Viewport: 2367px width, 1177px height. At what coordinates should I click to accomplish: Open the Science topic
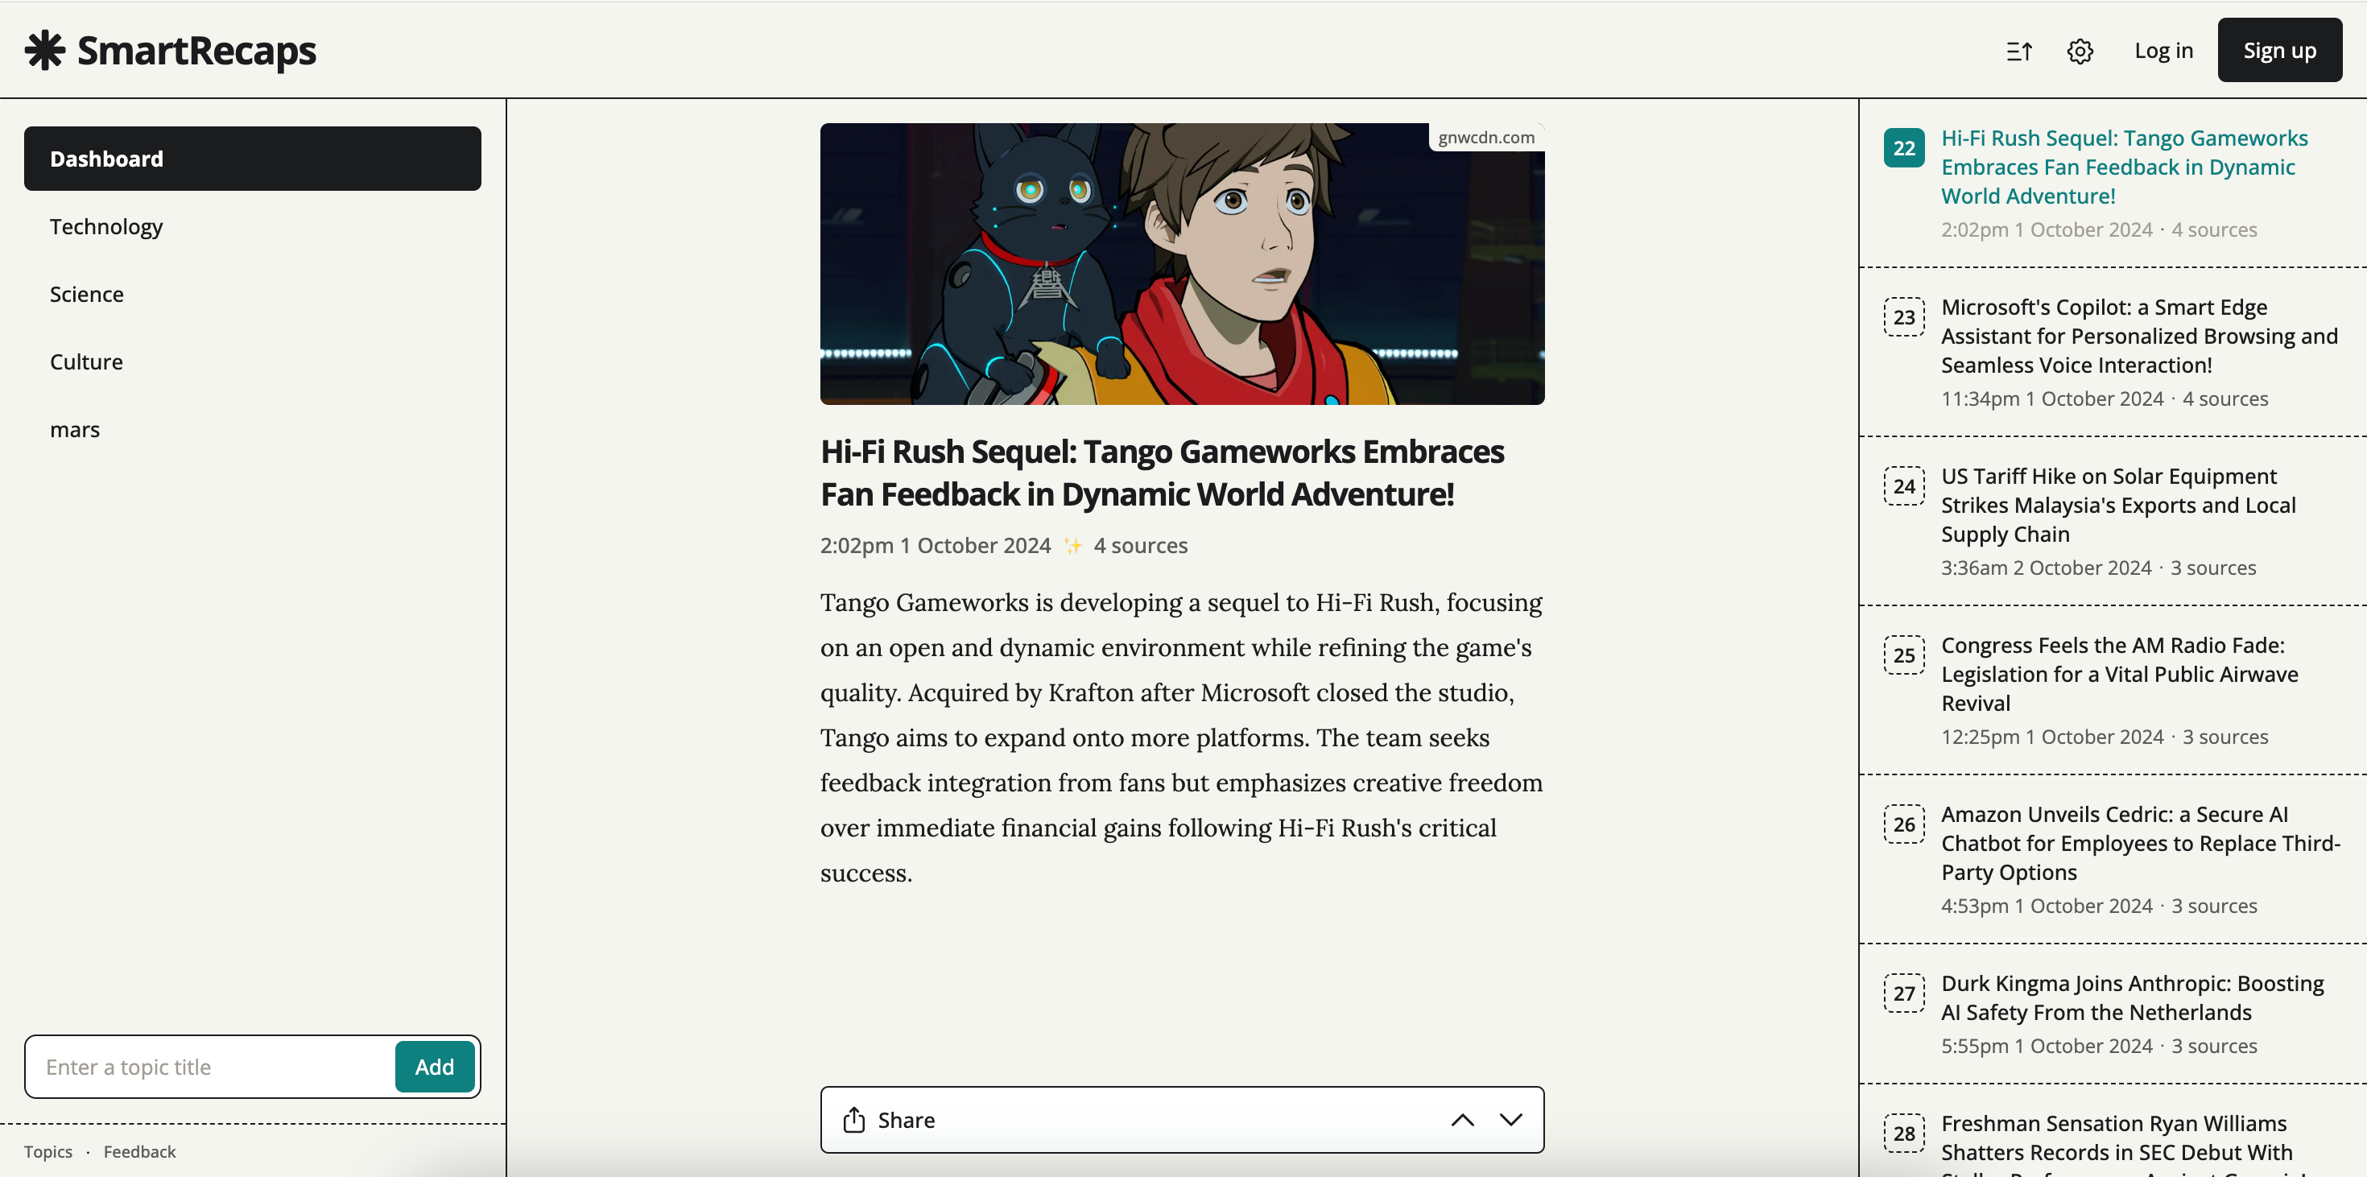click(253, 294)
